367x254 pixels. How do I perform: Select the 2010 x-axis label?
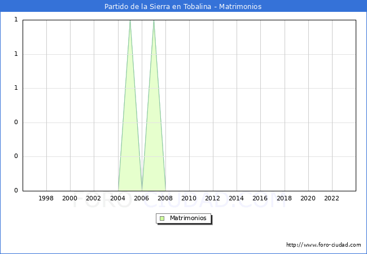189,198
